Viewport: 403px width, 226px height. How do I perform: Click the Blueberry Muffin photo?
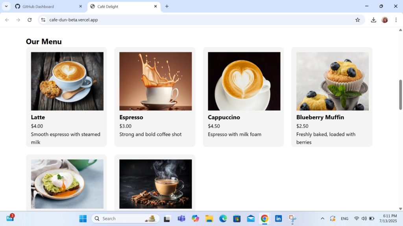(333, 81)
